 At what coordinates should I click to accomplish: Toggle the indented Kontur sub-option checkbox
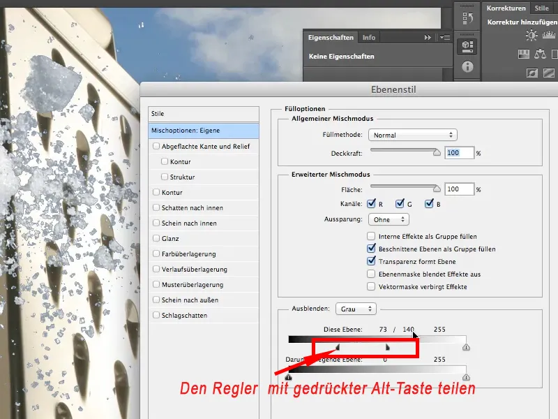coord(165,161)
